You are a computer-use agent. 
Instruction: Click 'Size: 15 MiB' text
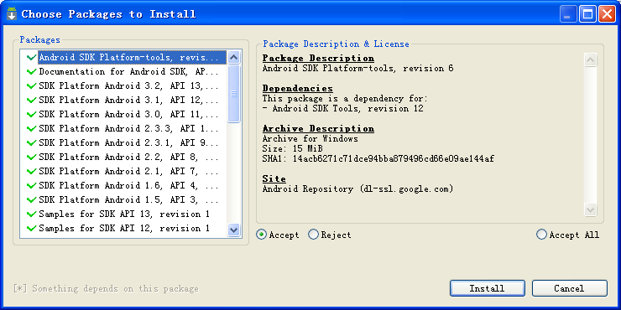(x=292, y=149)
